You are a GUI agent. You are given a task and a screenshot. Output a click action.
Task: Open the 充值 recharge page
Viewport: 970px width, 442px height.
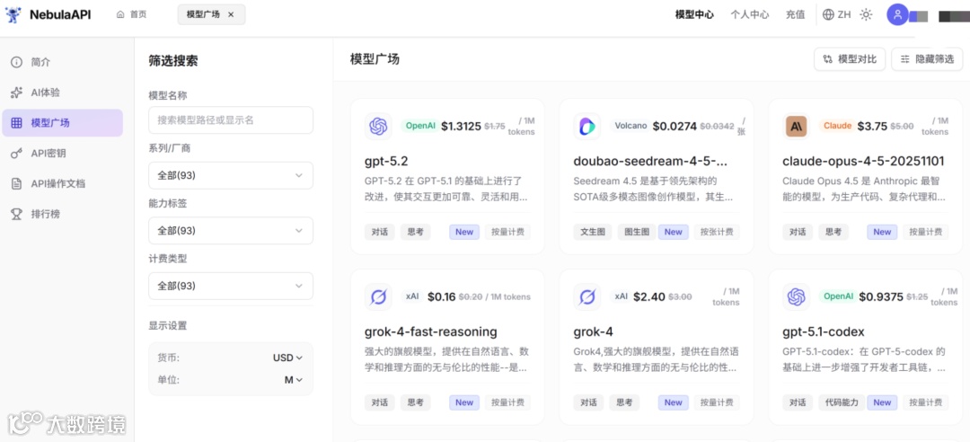click(795, 14)
